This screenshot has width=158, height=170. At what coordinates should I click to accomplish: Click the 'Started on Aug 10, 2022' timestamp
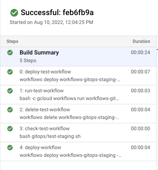coord(52,22)
